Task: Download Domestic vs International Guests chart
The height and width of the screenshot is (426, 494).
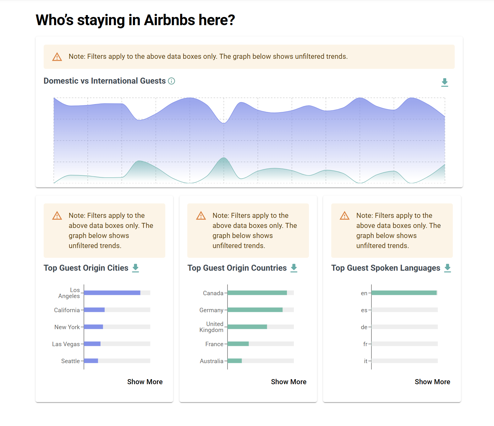Action: click(x=444, y=82)
